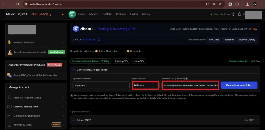Click the Application Name input field
Screen dimensions: 265x130
click(101, 85)
